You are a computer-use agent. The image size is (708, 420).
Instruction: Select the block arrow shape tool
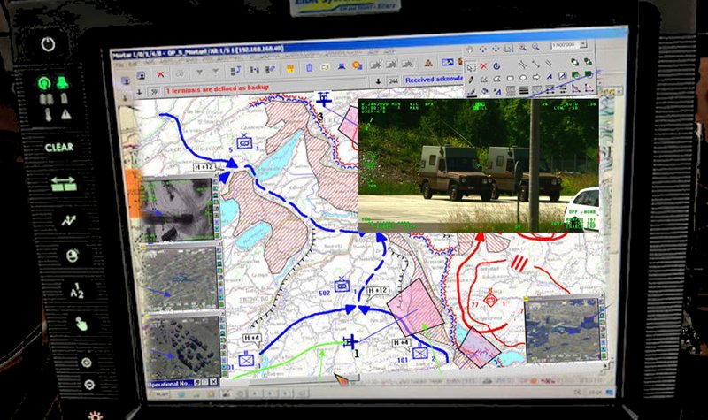point(536,77)
